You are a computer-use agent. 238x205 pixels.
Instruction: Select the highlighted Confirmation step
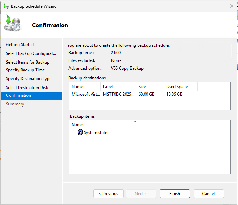(x=19, y=96)
